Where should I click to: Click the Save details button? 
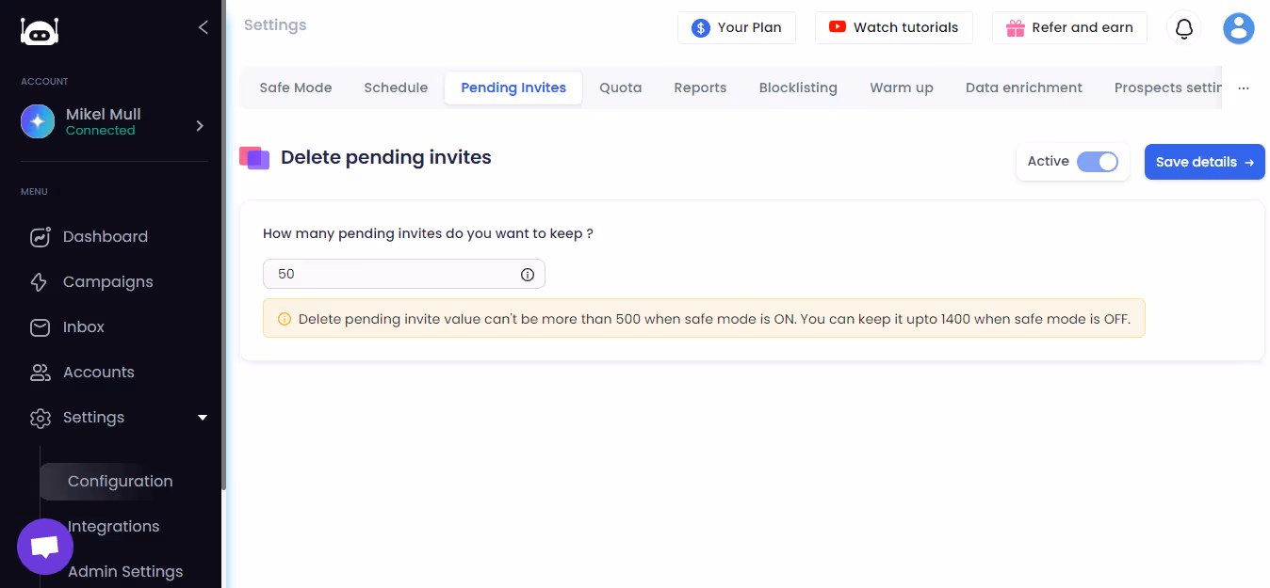tap(1204, 161)
